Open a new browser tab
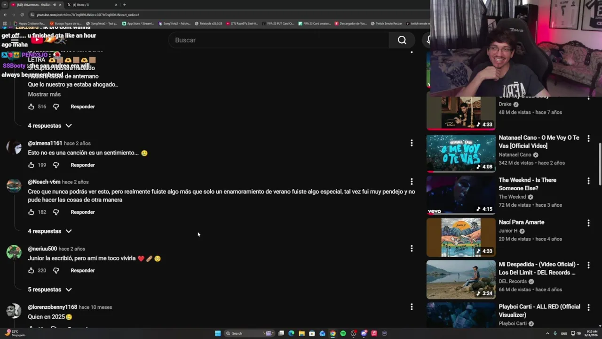The width and height of the screenshot is (602, 339). tap(124, 5)
